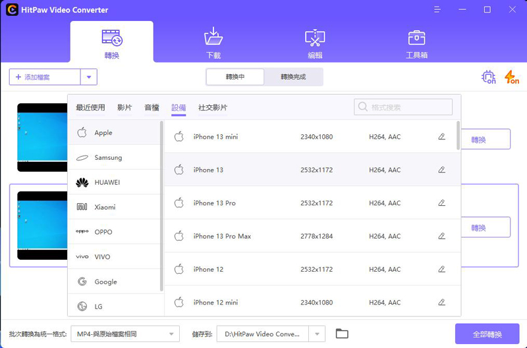527x348 pixels.
Task: Open the 轉換 (Convert) tab
Action: pyautogui.click(x=111, y=42)
